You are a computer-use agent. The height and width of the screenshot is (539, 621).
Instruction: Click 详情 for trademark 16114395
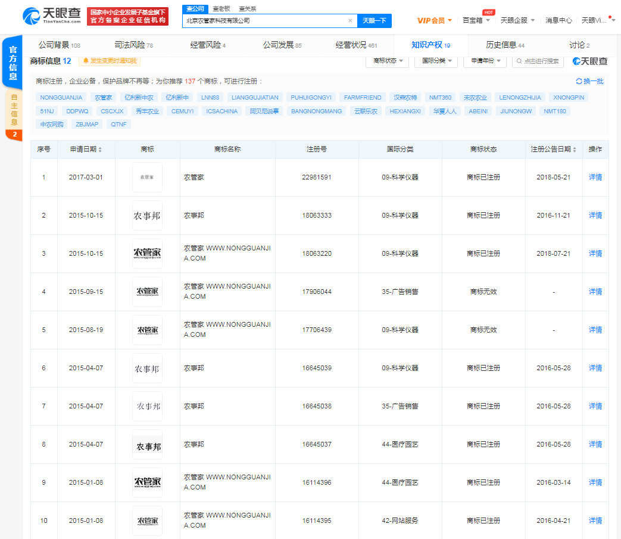pos(595,521)
